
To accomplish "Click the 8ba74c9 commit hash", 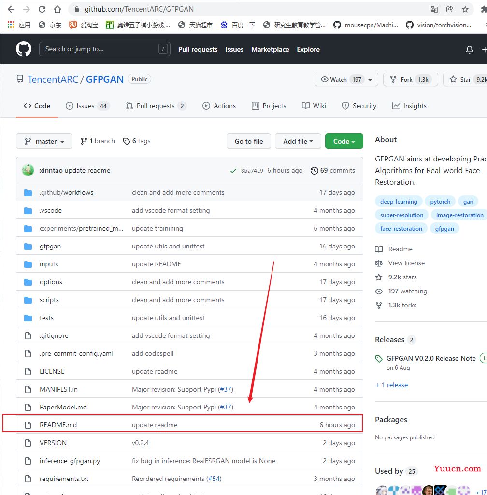I will [x=252, y=171].
